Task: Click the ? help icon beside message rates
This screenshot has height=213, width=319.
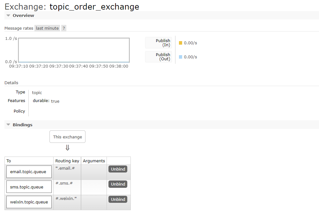Action: coord(64,28)
